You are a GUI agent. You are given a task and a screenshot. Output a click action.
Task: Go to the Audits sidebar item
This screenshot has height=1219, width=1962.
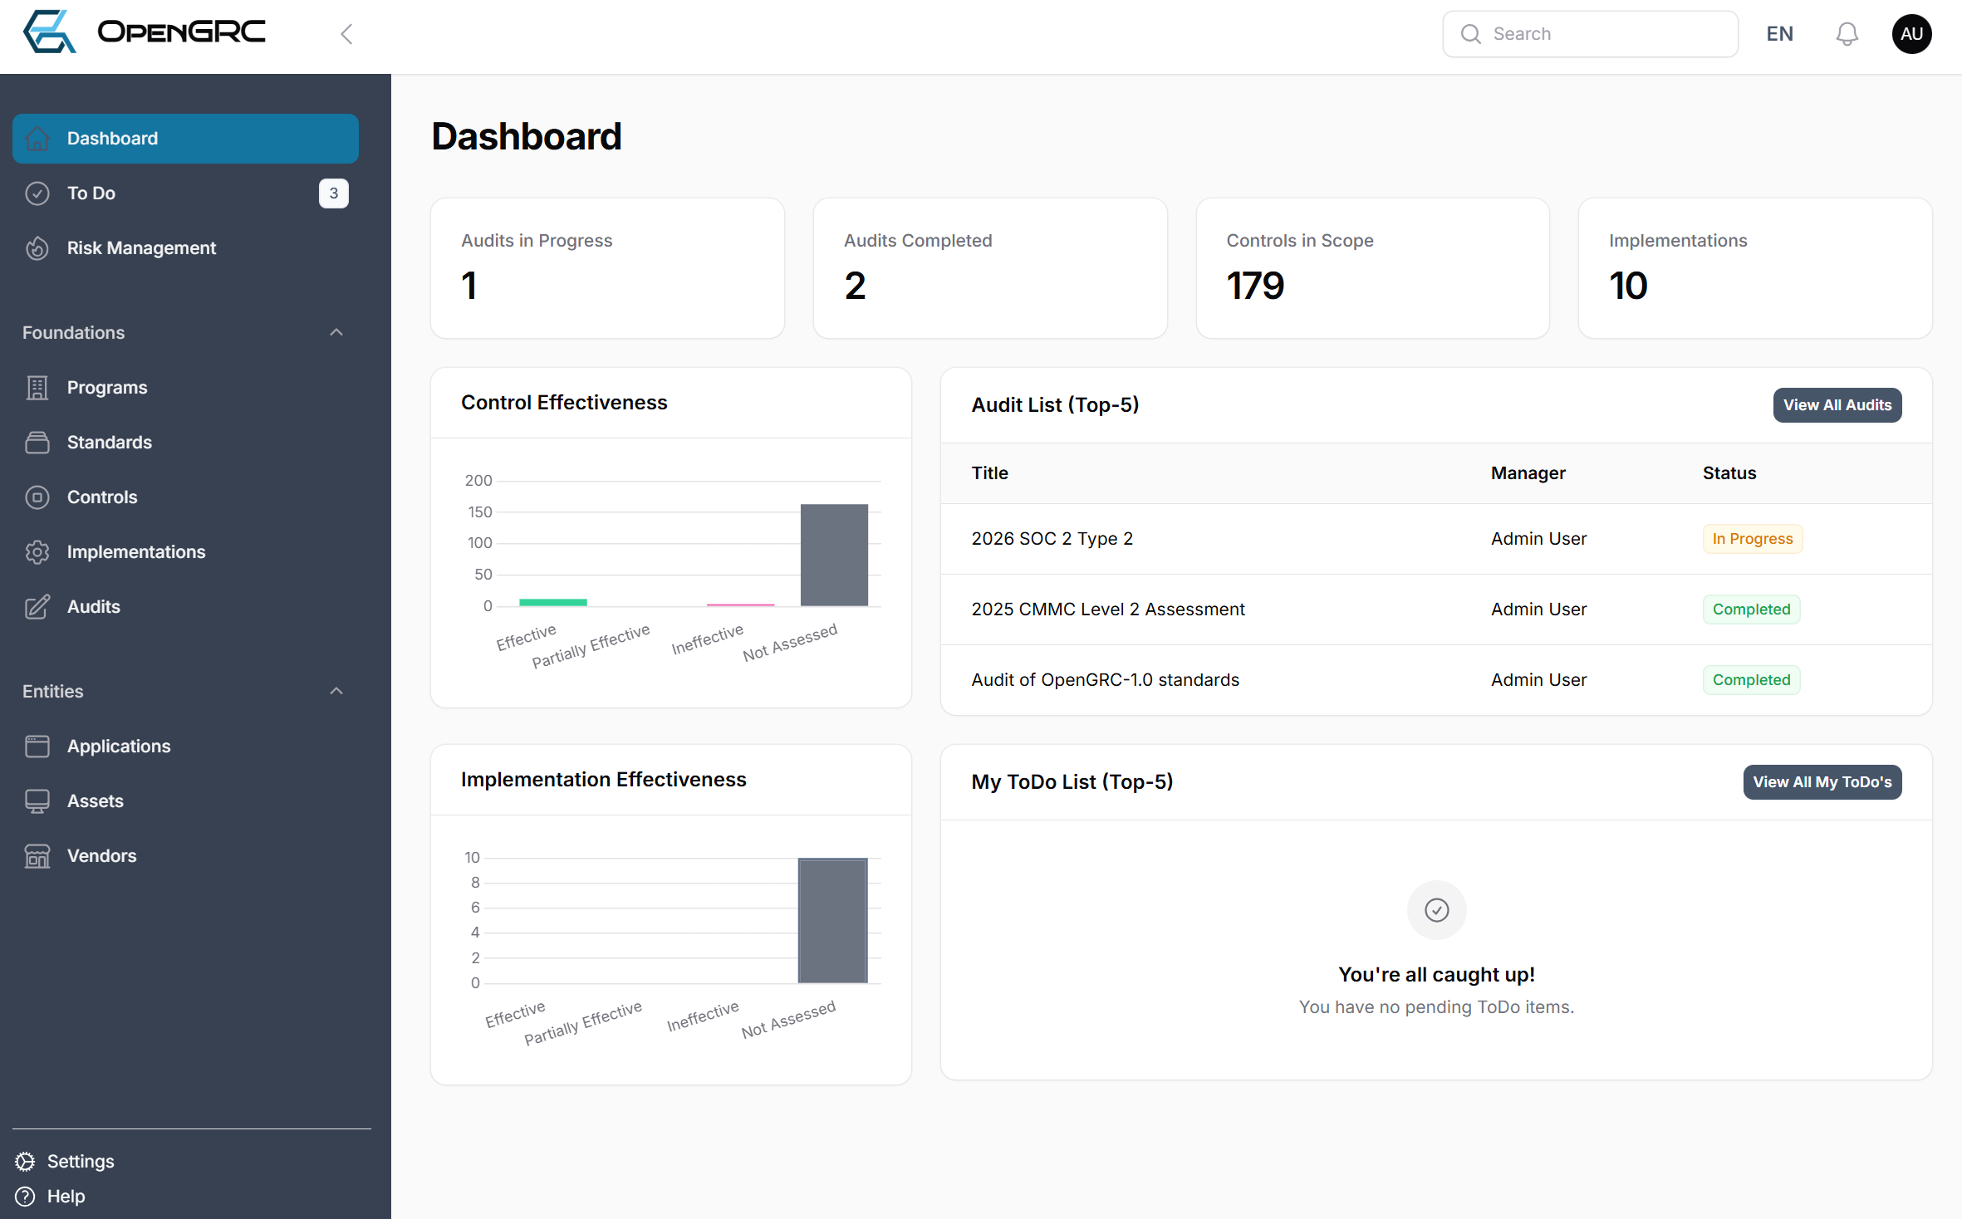94,607
